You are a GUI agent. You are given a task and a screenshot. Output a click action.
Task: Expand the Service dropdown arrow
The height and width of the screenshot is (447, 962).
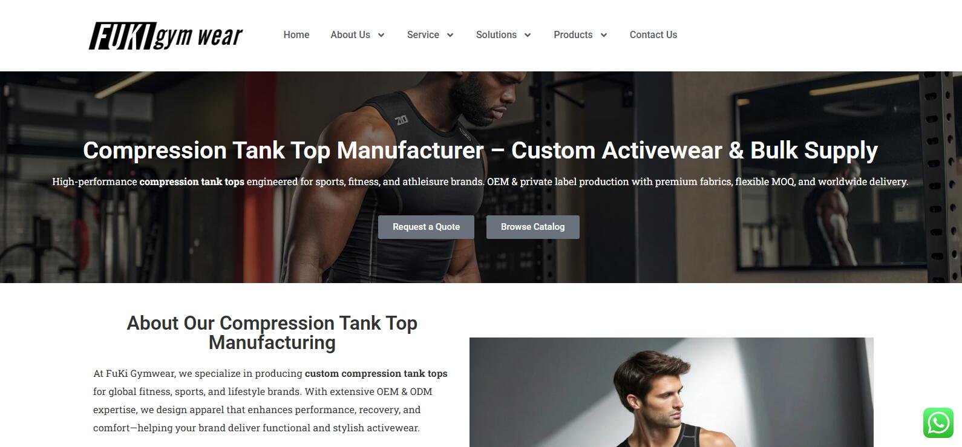tap(450, 35)
